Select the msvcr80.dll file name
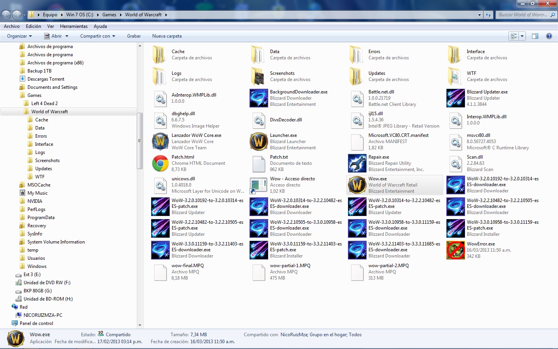Viewport: 558px width, 349px height. pos(479,135)
